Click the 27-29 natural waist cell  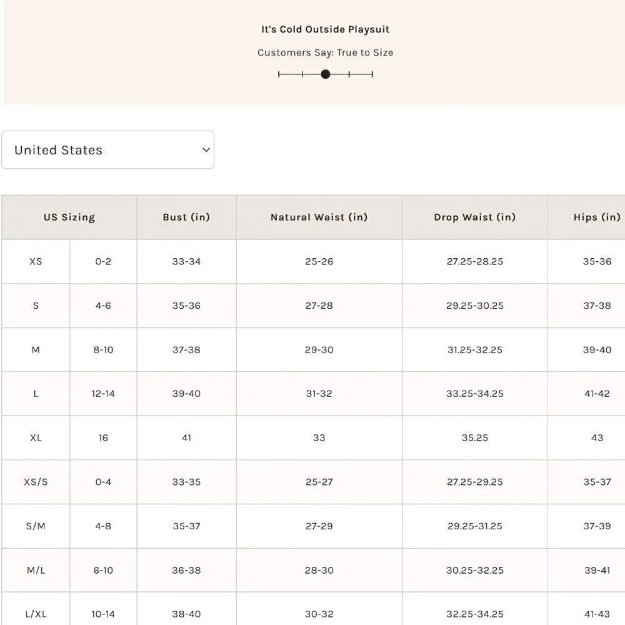pos(319,526)
